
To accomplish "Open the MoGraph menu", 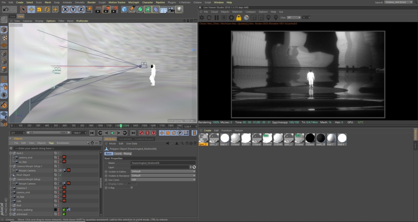I will point(133,2).
